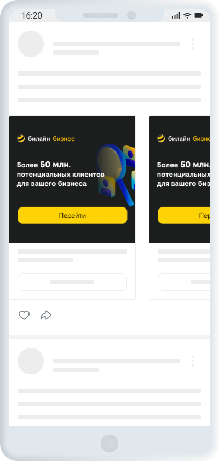Click the "Более 50 млн." headline text

(44, 165)
